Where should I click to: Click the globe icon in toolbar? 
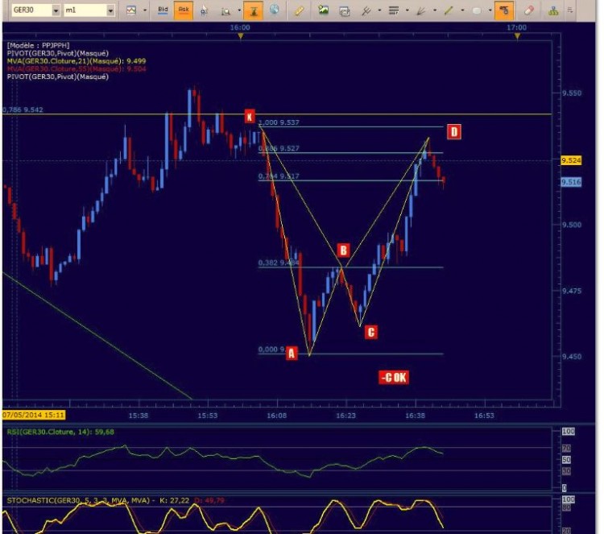275,10
